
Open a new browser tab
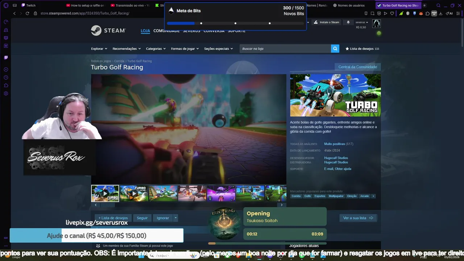(x=424, y=5)
